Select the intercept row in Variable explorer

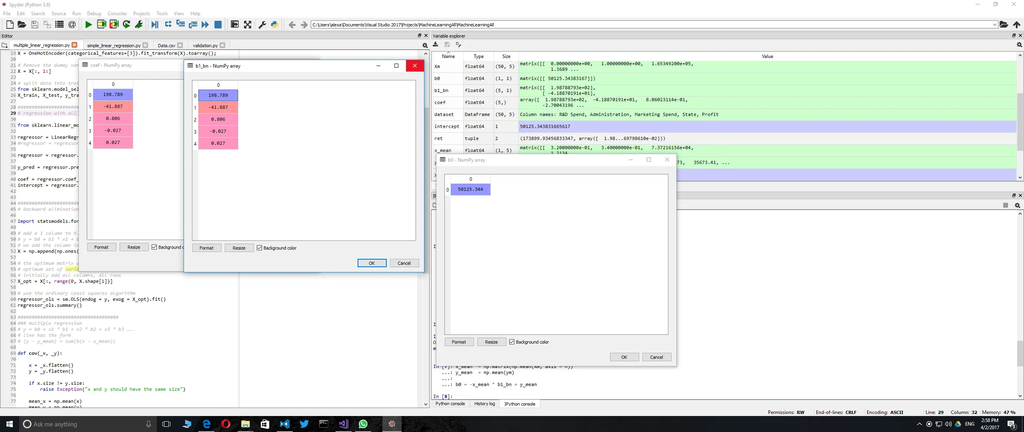(x=724, y=126)
